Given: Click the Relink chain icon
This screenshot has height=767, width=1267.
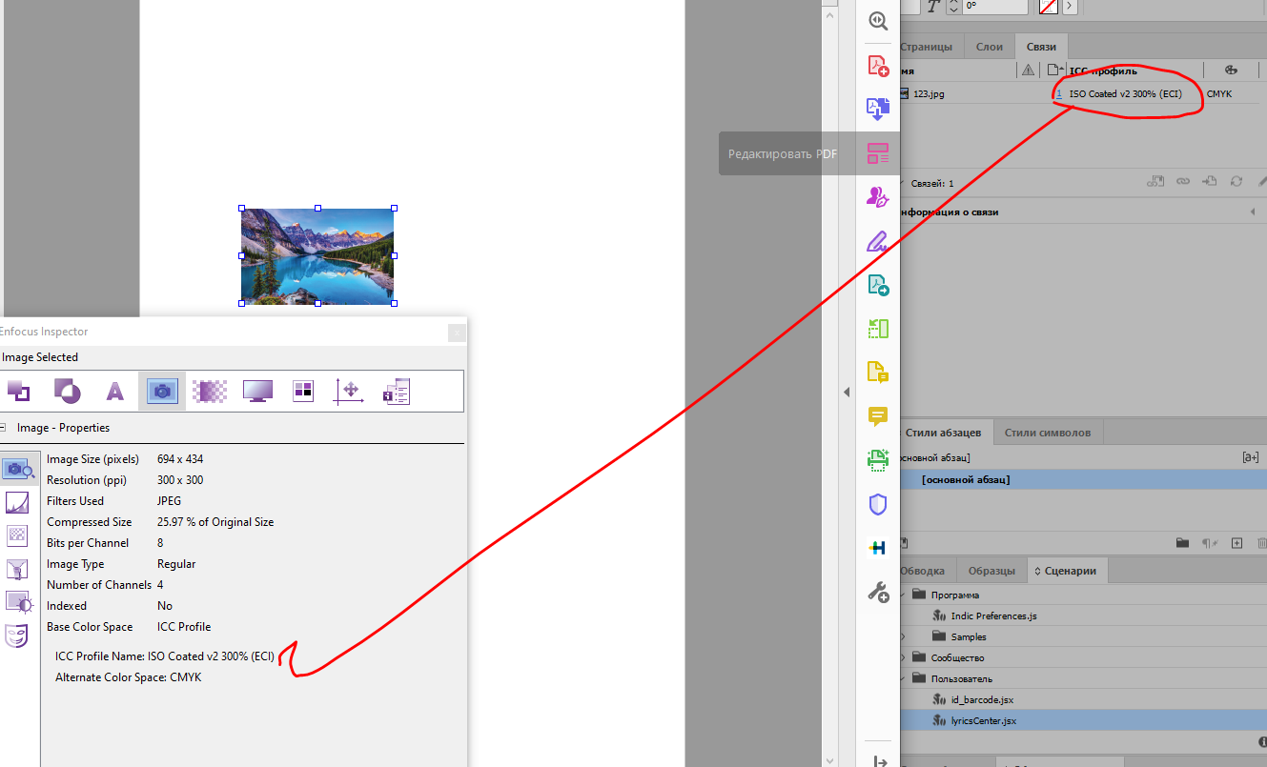Looking at the screenshot, I should tap(1183, 181).
